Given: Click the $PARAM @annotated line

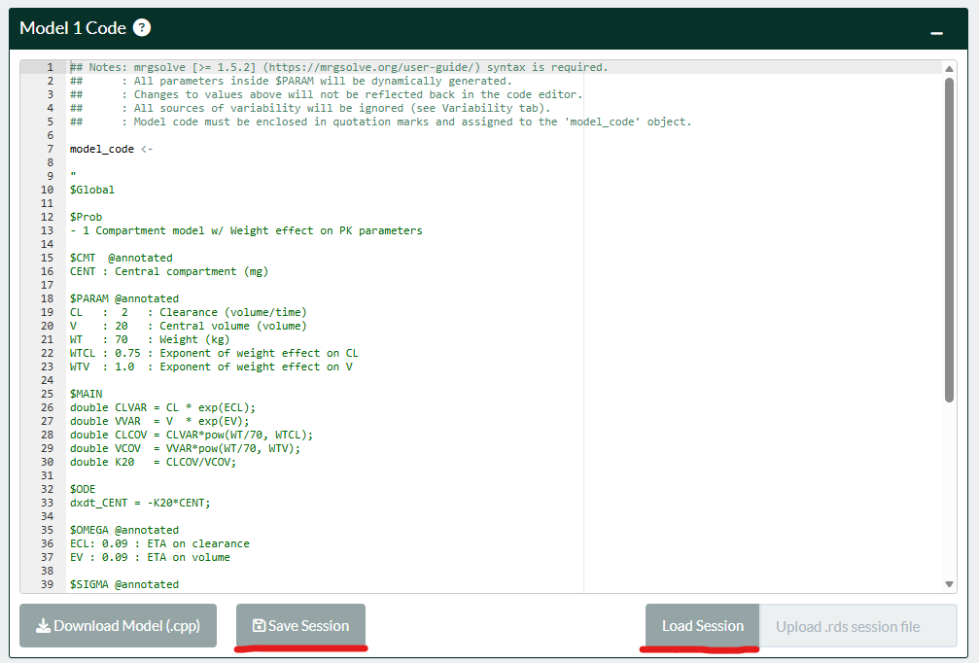Looking at the screenshot, I should coord(123,298).
